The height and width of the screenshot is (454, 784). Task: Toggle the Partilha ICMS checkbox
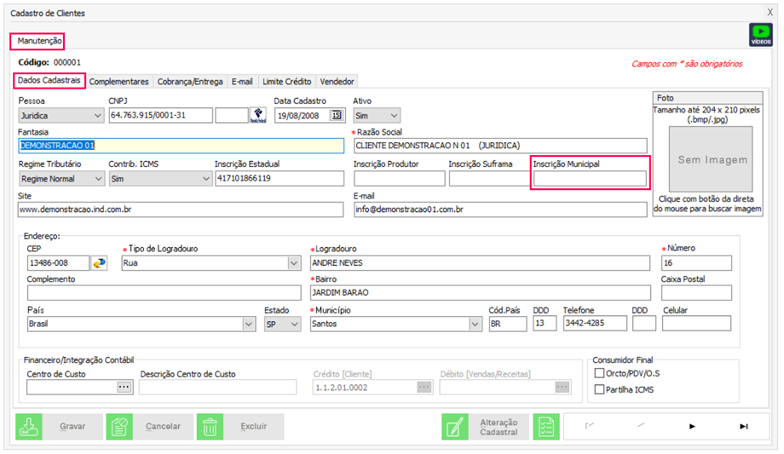[x=598, y=389]
